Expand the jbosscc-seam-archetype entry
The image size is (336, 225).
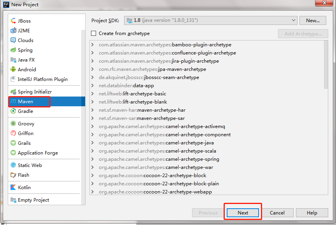[x=93, y=77]
